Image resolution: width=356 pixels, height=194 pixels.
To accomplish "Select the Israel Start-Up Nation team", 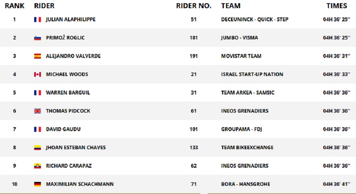I will pos(252,75).
